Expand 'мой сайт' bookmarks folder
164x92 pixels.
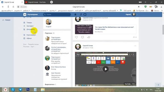(x=79, y=10)
